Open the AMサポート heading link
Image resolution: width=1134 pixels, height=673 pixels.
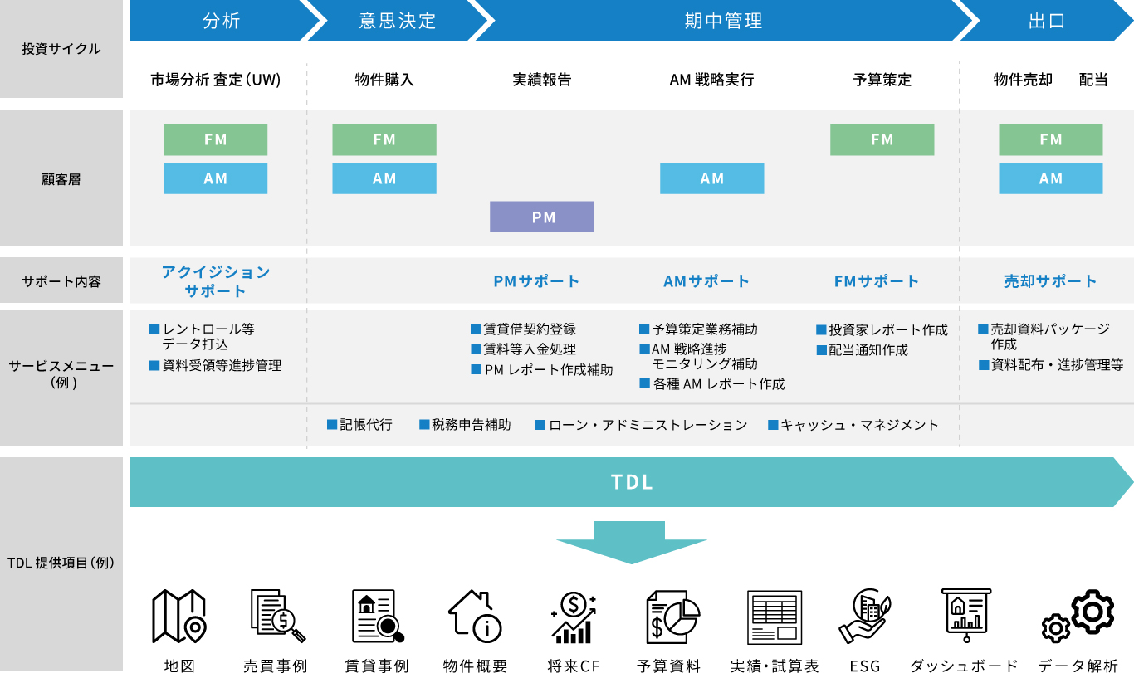click(706, 281)
